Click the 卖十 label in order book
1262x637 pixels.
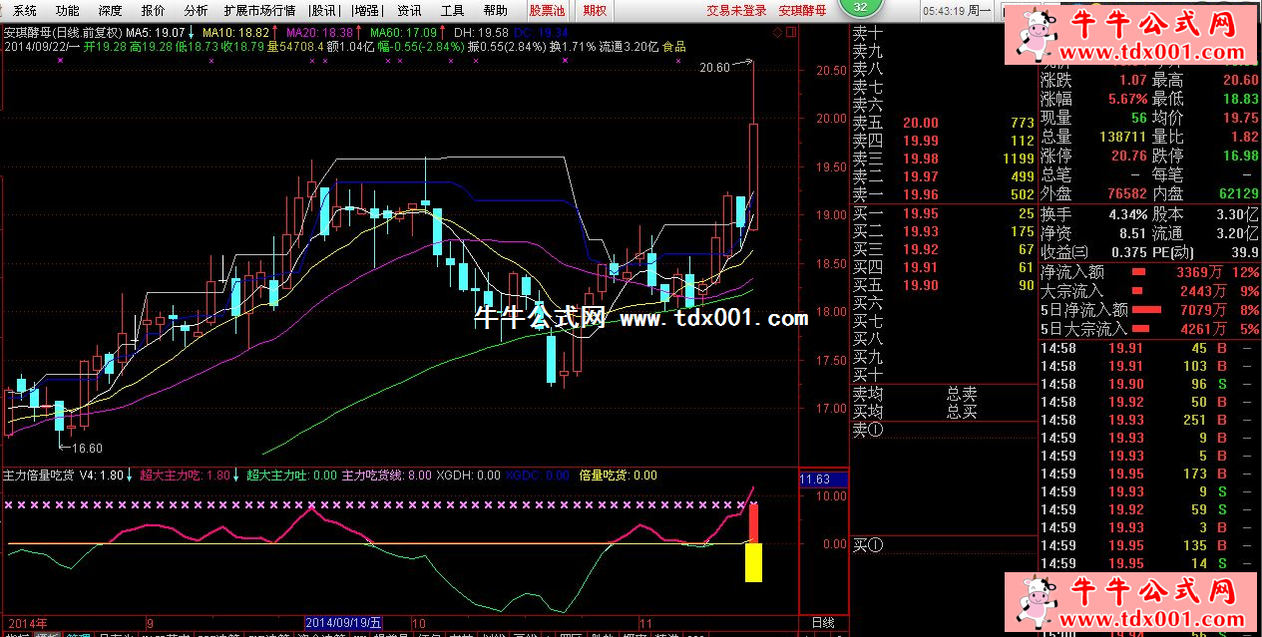tap(868, 33)
